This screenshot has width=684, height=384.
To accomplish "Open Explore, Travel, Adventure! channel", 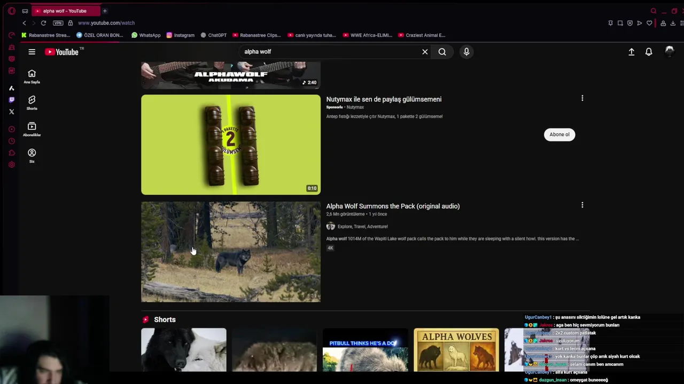I will (362, 226).
